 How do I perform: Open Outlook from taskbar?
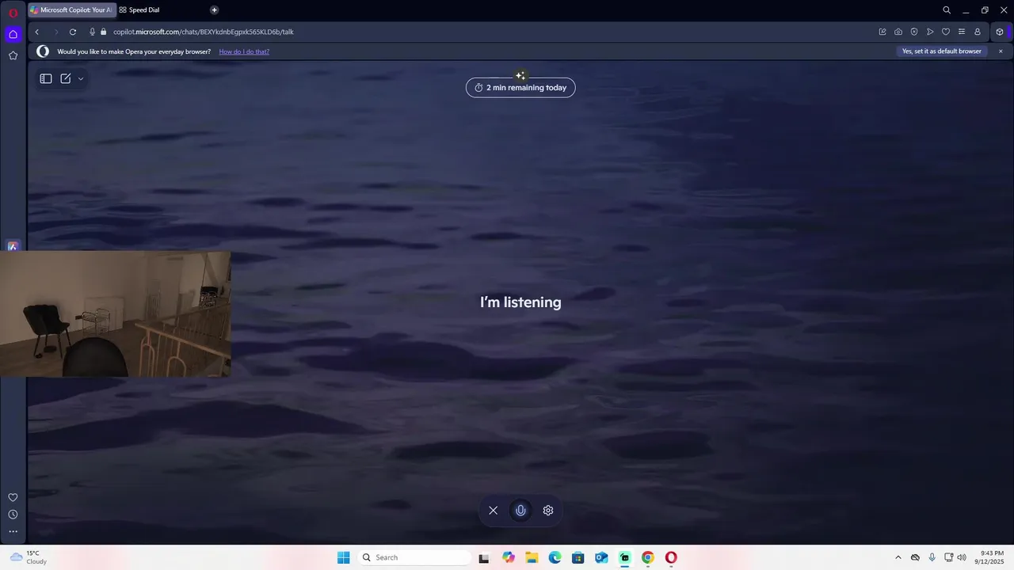(601, 557)
